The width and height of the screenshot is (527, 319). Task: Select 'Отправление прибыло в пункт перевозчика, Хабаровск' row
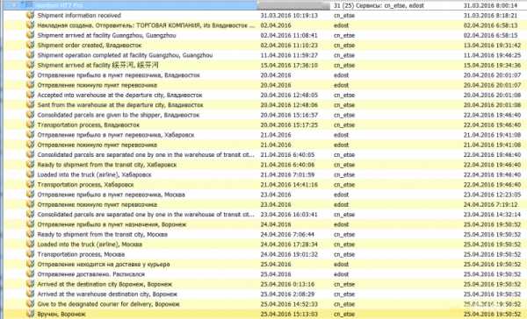[263, 135]
